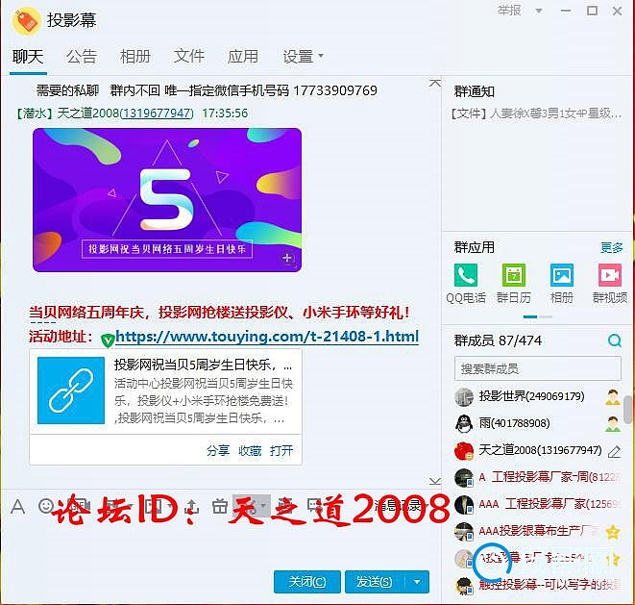Click the penguin avatar of 雨
This screenshot has height=605, width=635.
click(x=464, y=423)
